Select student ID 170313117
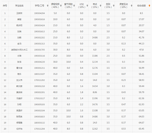Screen dimensions: 152x133 (40, 98)
